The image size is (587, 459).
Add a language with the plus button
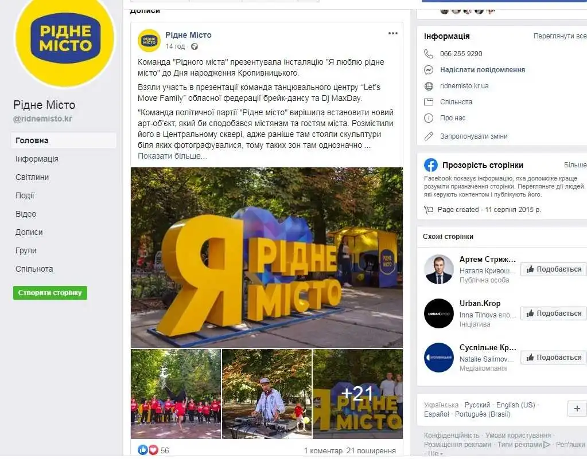tap(577, 409)
